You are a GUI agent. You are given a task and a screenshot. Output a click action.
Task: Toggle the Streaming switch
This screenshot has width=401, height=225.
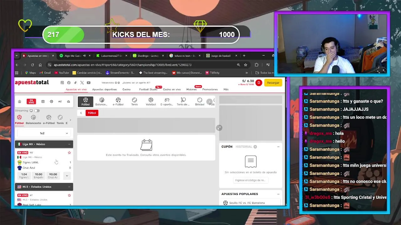tap(37, 111)
